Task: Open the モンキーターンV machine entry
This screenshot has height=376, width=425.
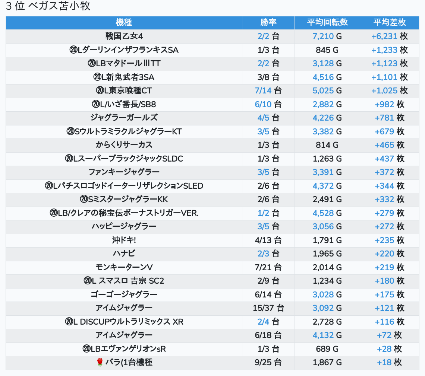Action: point(124,267)
